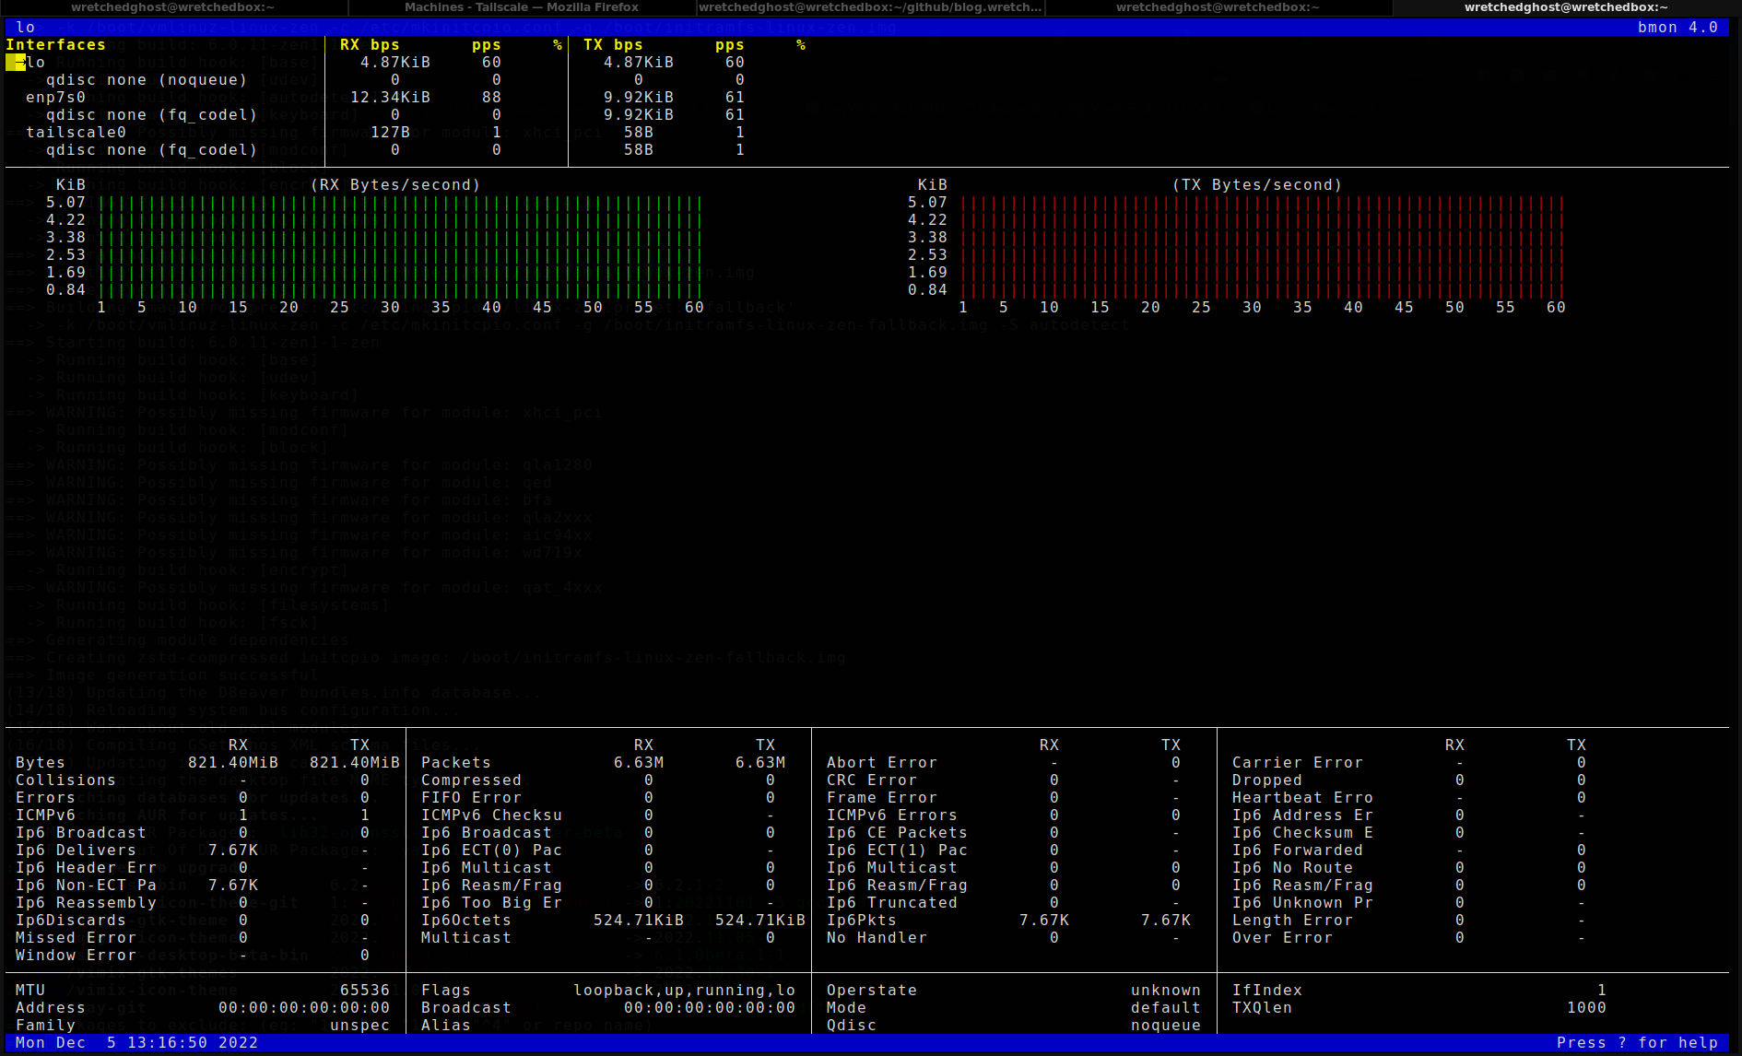Click the bmon 4.0 version label
The width and height of the screenshot is (1742, 1056).
click(x=1677, y=28)
